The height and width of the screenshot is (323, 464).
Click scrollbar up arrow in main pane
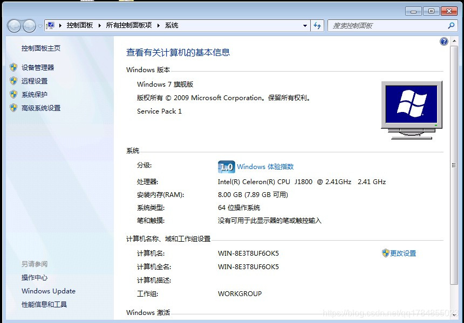[x=454, y=41]
